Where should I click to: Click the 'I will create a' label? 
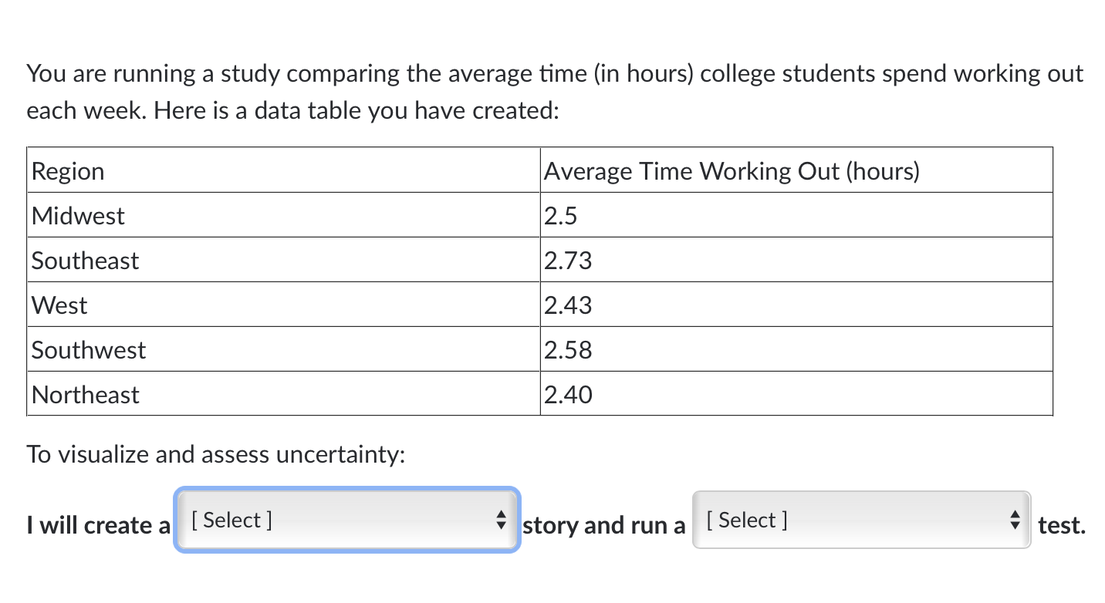tap(99, 525)
